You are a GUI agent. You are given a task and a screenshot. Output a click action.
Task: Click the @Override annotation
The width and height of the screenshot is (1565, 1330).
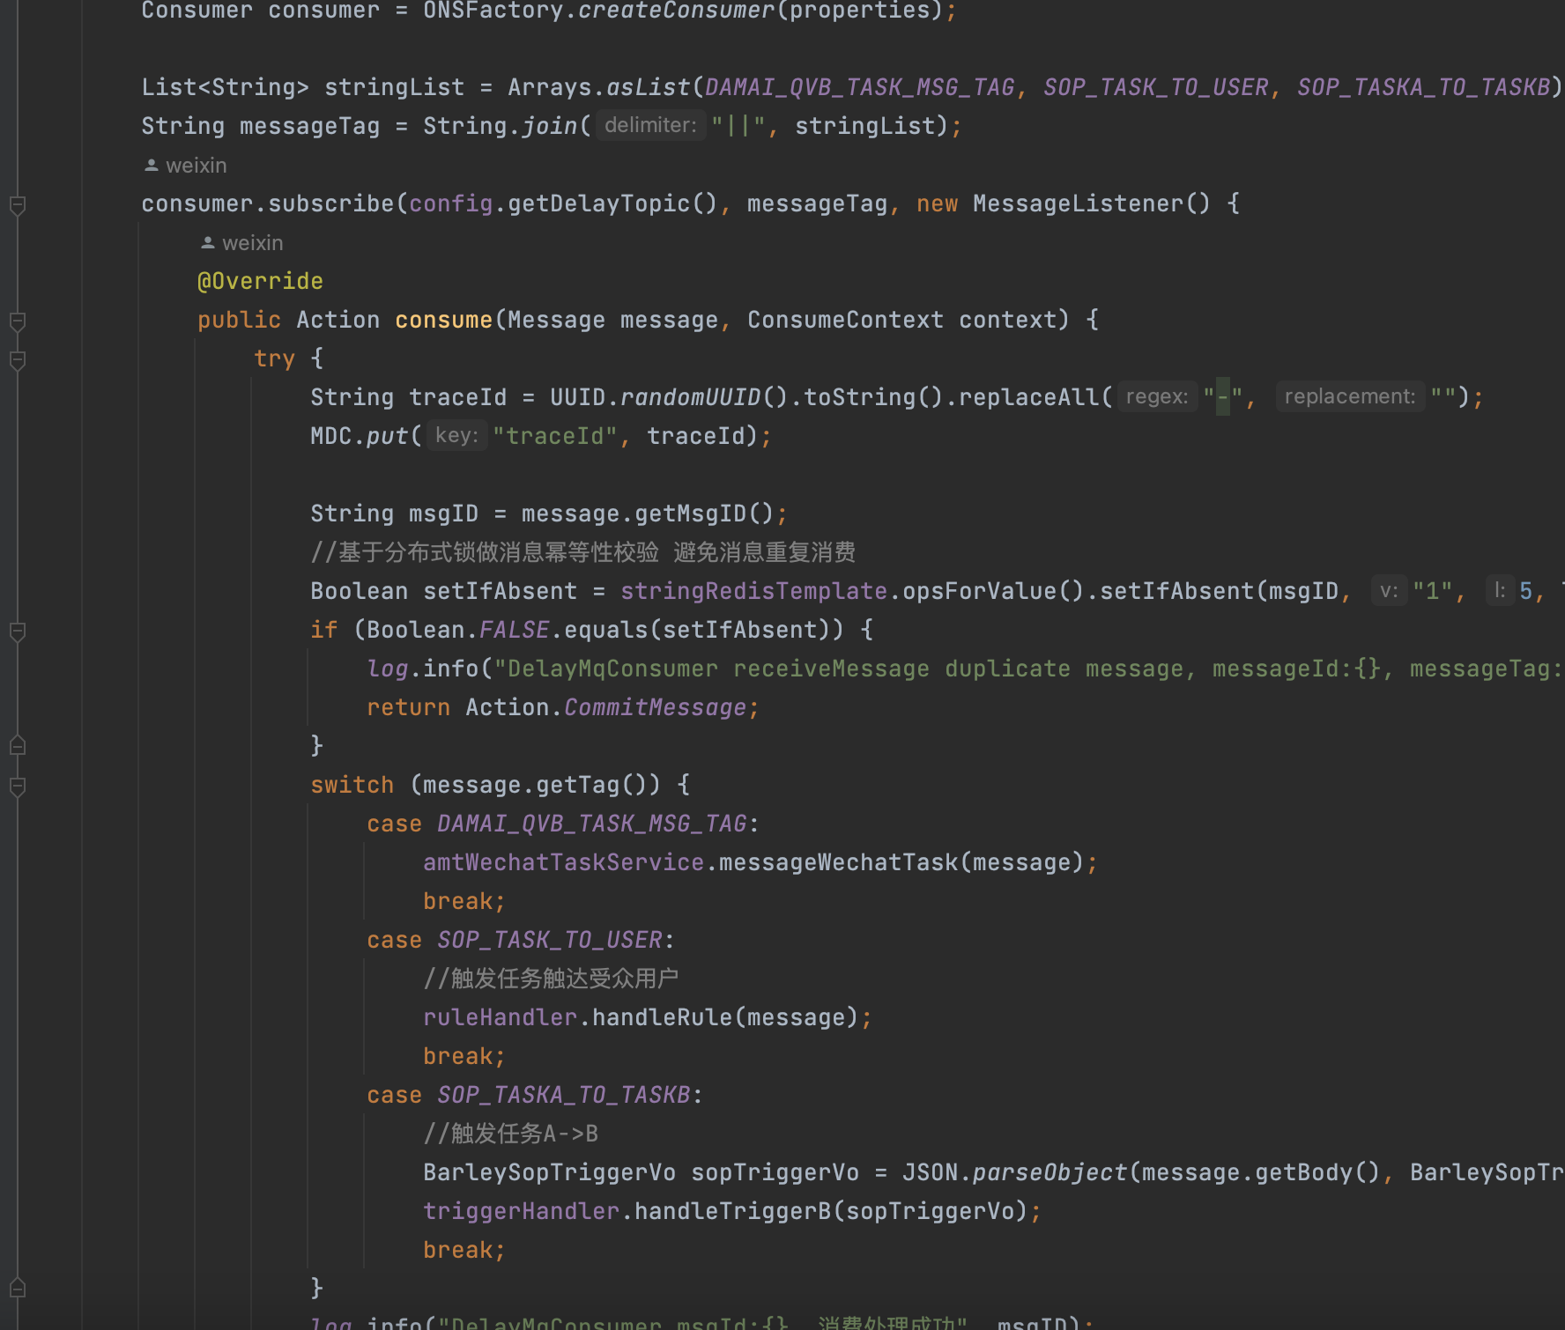(260, 281)
